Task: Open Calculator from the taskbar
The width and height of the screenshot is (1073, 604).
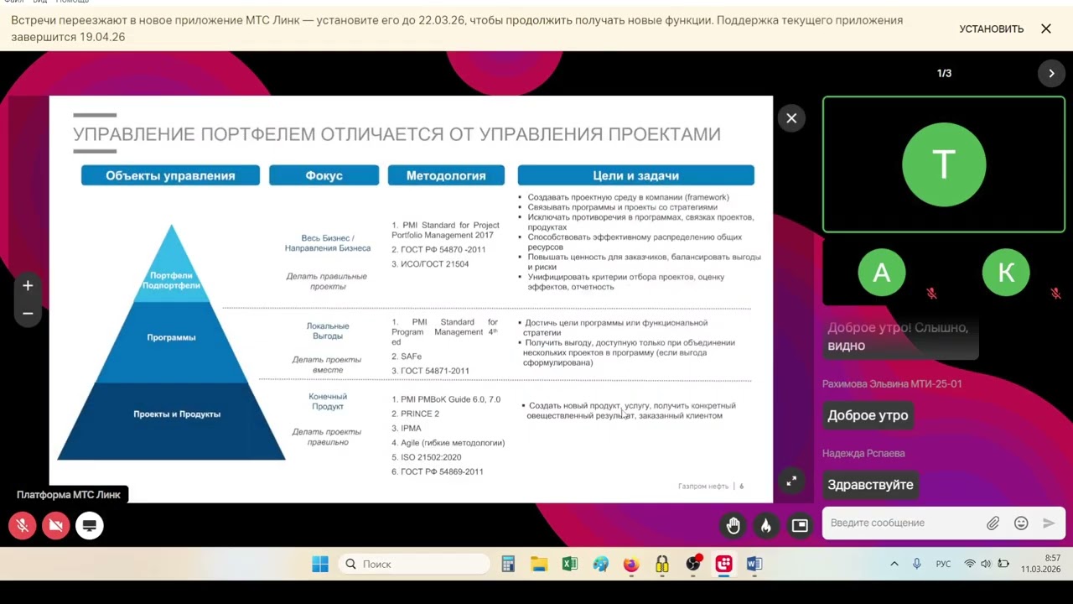Action: [508, 565]
